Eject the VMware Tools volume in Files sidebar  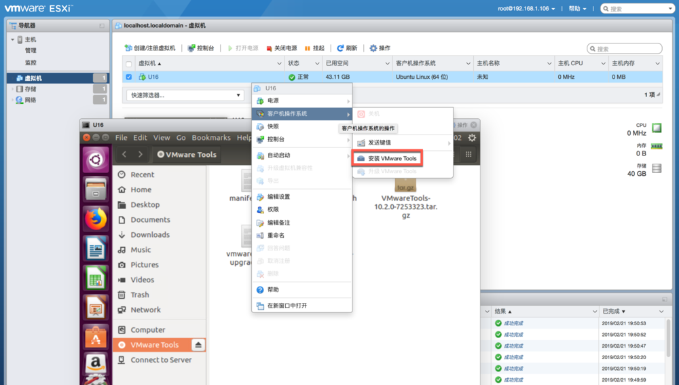click(198, 345)
